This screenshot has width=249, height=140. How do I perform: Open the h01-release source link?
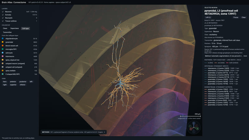pos(223,53)
